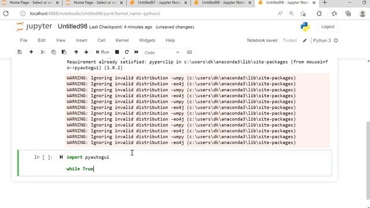Open the File menu
This screenshot has height=208, width=370.
click(24, 40)
